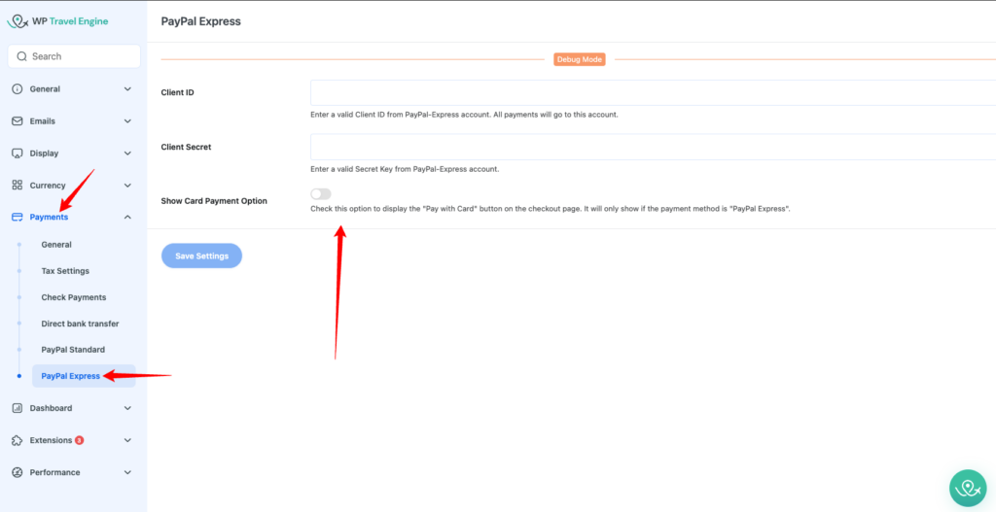Open the Dashboard menu label

(x=51, y=408)
